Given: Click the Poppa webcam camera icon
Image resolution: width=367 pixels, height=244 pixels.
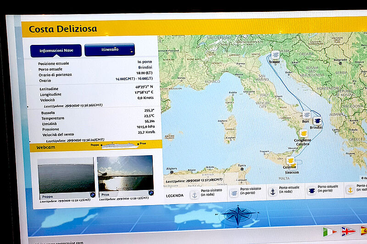Looking at the screenshot, I should 93,195.
